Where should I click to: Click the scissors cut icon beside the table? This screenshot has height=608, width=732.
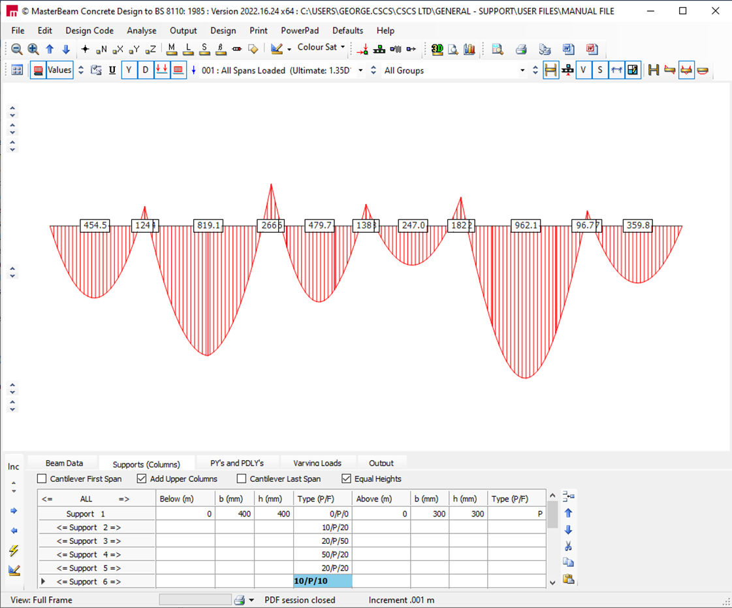tap(568, 546)
